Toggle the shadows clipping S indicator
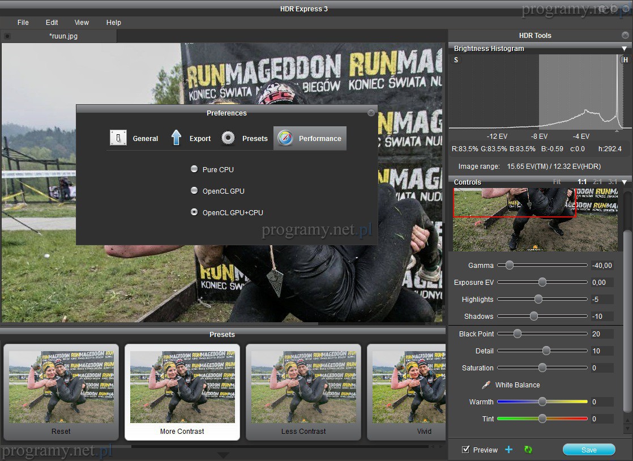 (x=456, y=60)
